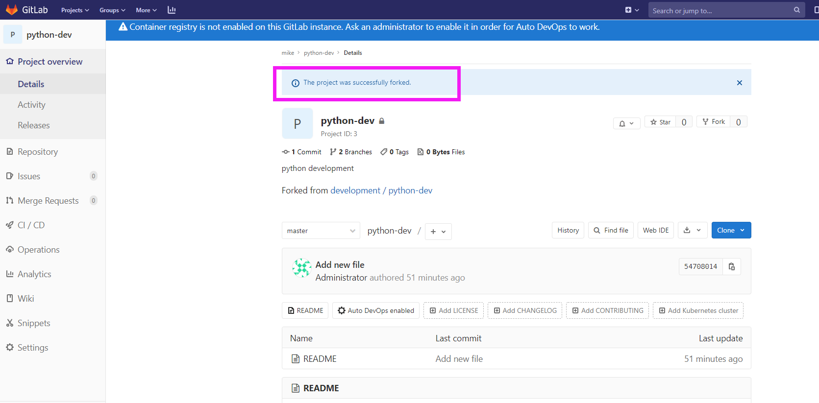The height and width of the screenshot is (403, 819).
Task: Click the CI / CD rocket icon
Action: click(10, 225)
